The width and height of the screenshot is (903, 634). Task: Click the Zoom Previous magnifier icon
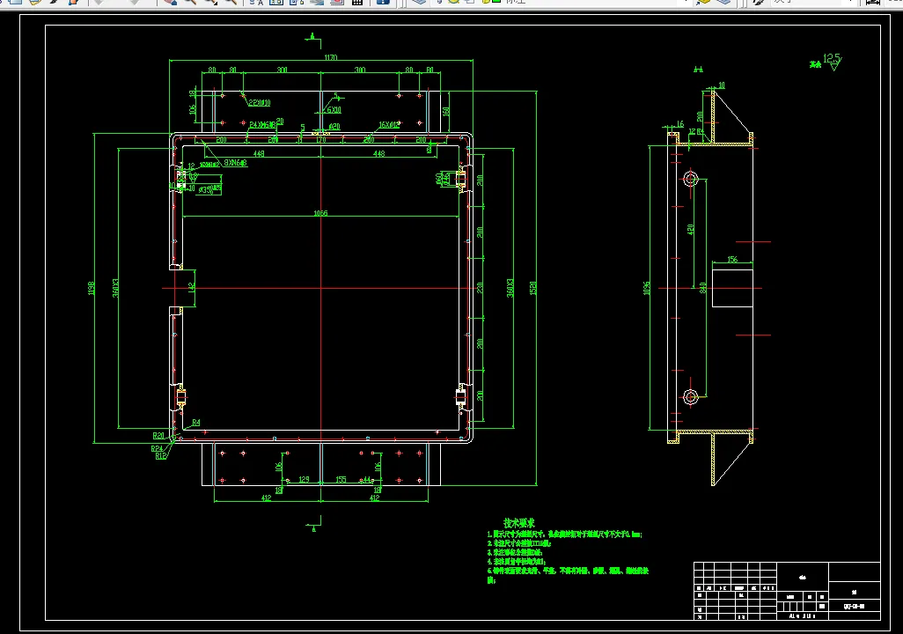tap(231, 3)
